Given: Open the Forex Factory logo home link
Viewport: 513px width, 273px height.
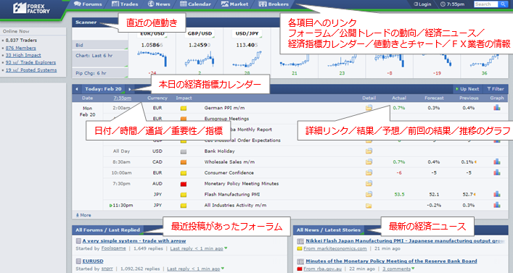Looking at the screenshot, I should (31, 9).
